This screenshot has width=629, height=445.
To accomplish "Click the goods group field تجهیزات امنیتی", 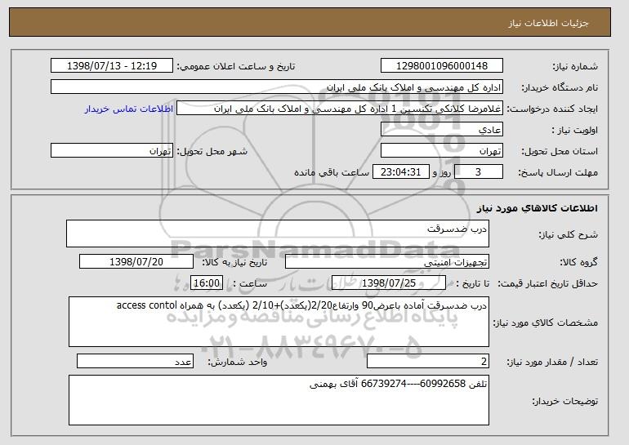I will coord(387,262).
